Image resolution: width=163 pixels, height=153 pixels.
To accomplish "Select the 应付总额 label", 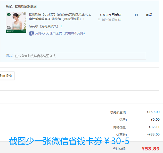I will [x=120, y=149].
